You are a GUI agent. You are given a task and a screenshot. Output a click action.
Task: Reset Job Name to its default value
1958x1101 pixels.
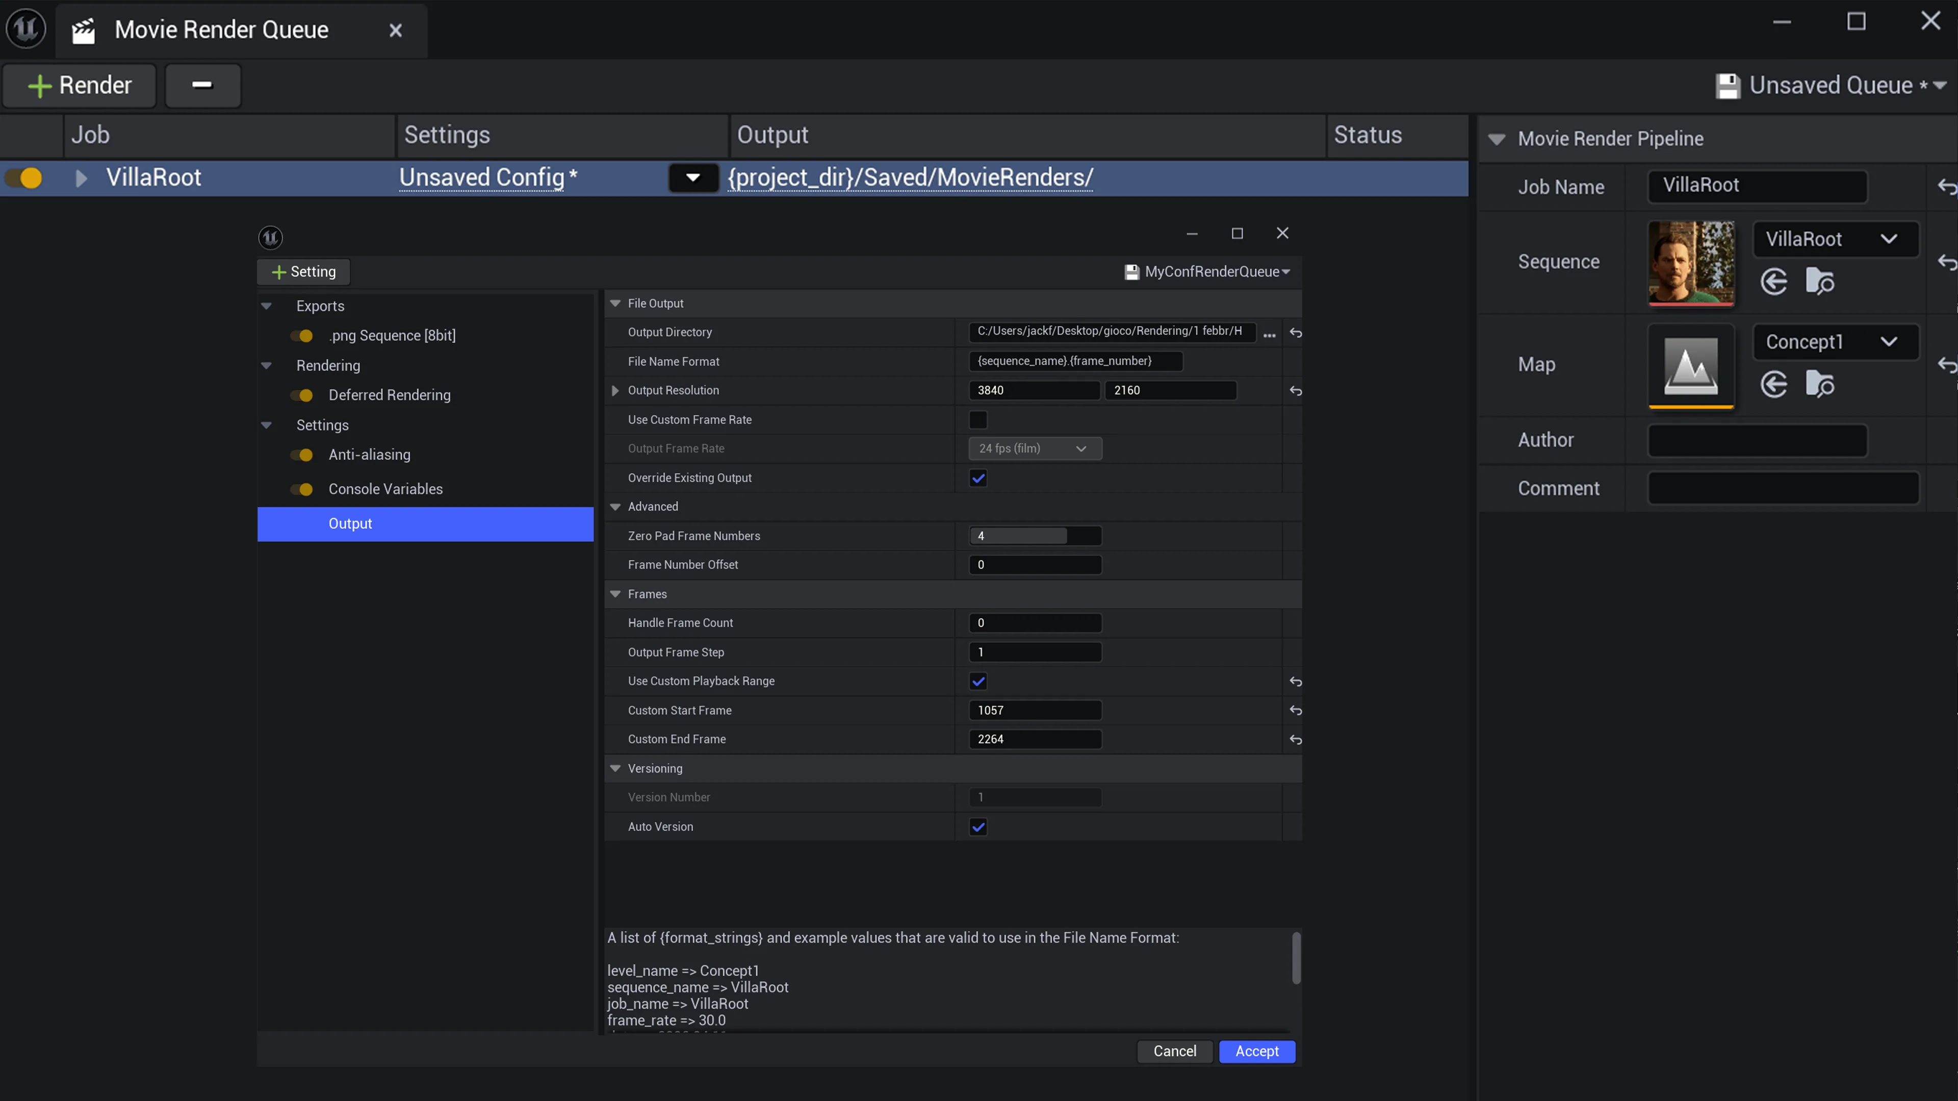tap(1947, 186)
